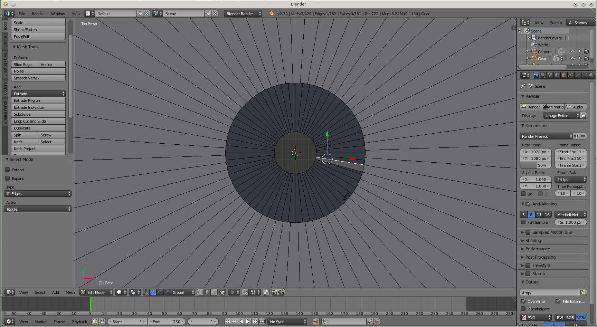Open the World properties tab icon
The image size is (597, 327).
point(557,75)
